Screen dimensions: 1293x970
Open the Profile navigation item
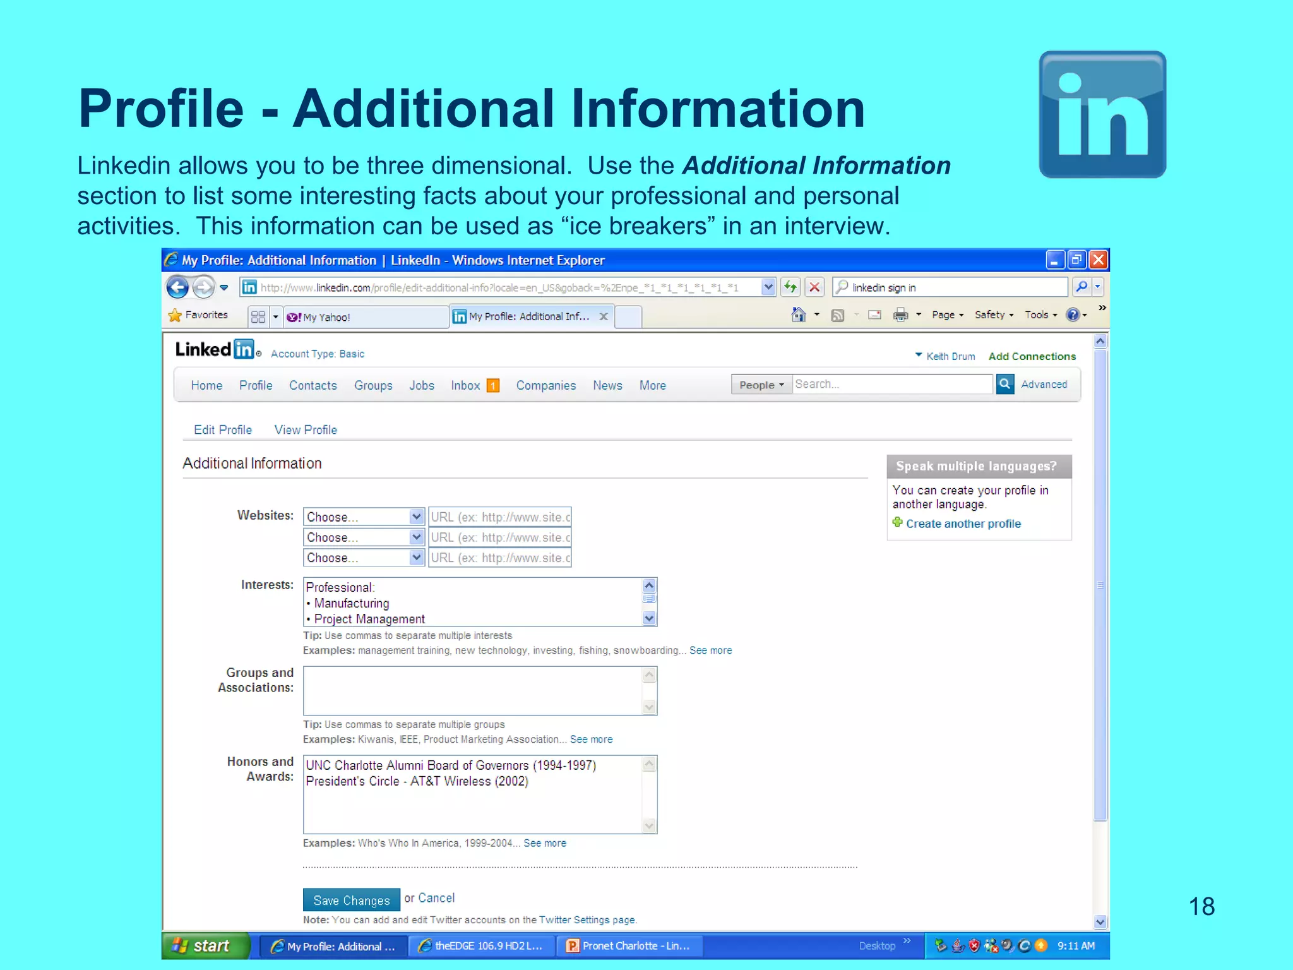coord(256,385)
